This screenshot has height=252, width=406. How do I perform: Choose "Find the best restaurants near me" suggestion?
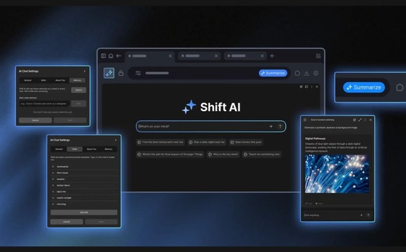coord(160,142)
